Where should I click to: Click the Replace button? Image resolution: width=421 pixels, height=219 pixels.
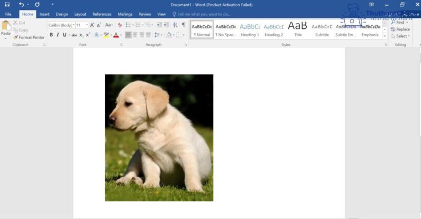400,29
